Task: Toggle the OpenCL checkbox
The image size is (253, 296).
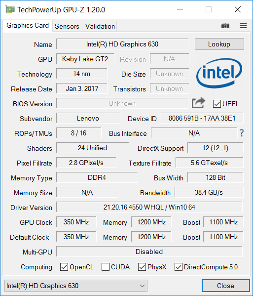Action: point(64,267)
